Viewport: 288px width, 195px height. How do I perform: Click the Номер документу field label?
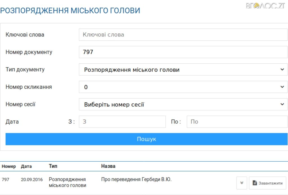pyautogui.click(x=29, y=52)
